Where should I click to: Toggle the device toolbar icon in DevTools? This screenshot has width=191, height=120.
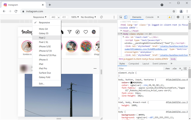tap(125, 17)
